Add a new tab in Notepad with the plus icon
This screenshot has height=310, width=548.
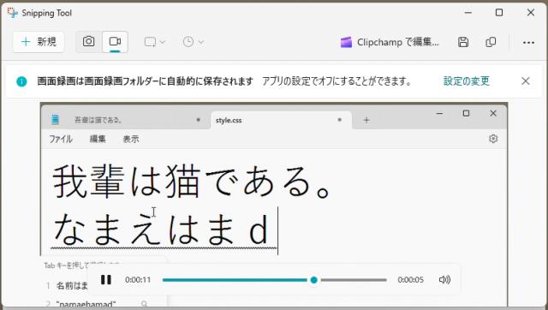click(366, 120)
